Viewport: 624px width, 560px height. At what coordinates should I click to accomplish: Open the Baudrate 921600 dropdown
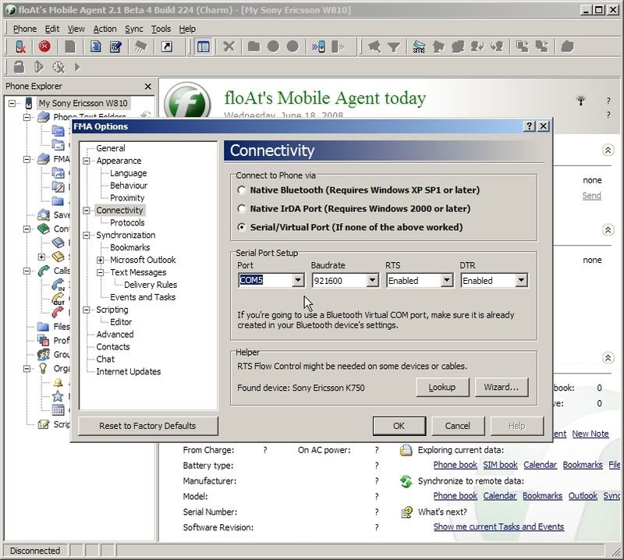[372, 280]
